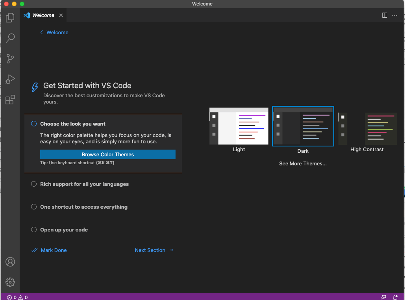Open the More Actions ellipsis menu

(395, 15)
